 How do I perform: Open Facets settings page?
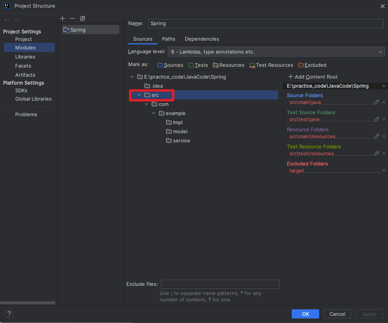click(23, 66)
